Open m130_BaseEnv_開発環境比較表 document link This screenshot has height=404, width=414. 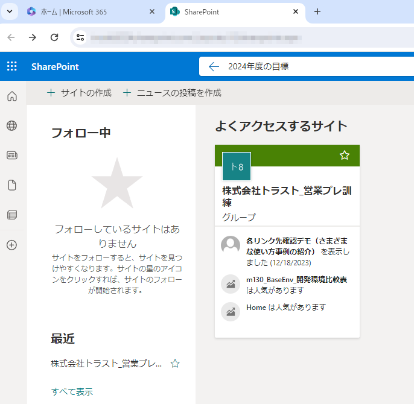[x=296, y=280]
